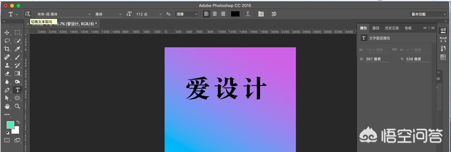
Task: Open the font style dropdown 黑体
Action: tap(108, 14)
